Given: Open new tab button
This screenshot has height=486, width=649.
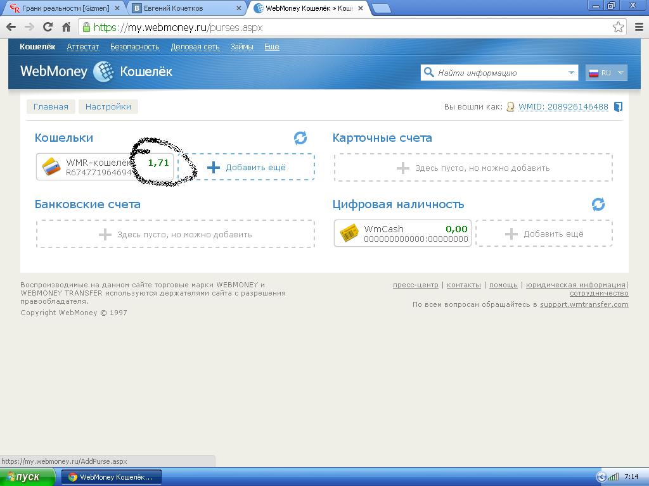Looking at the screenshot, I should coord(381,8).
